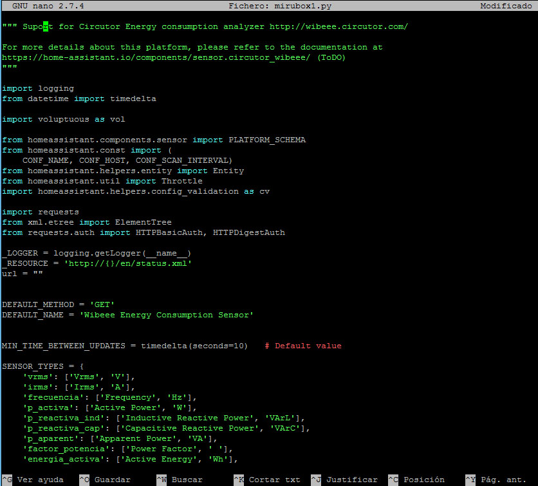Click the ^O Guardar shortcut
Viewport: 538px width, 486px height.
[x=105, y=480]
